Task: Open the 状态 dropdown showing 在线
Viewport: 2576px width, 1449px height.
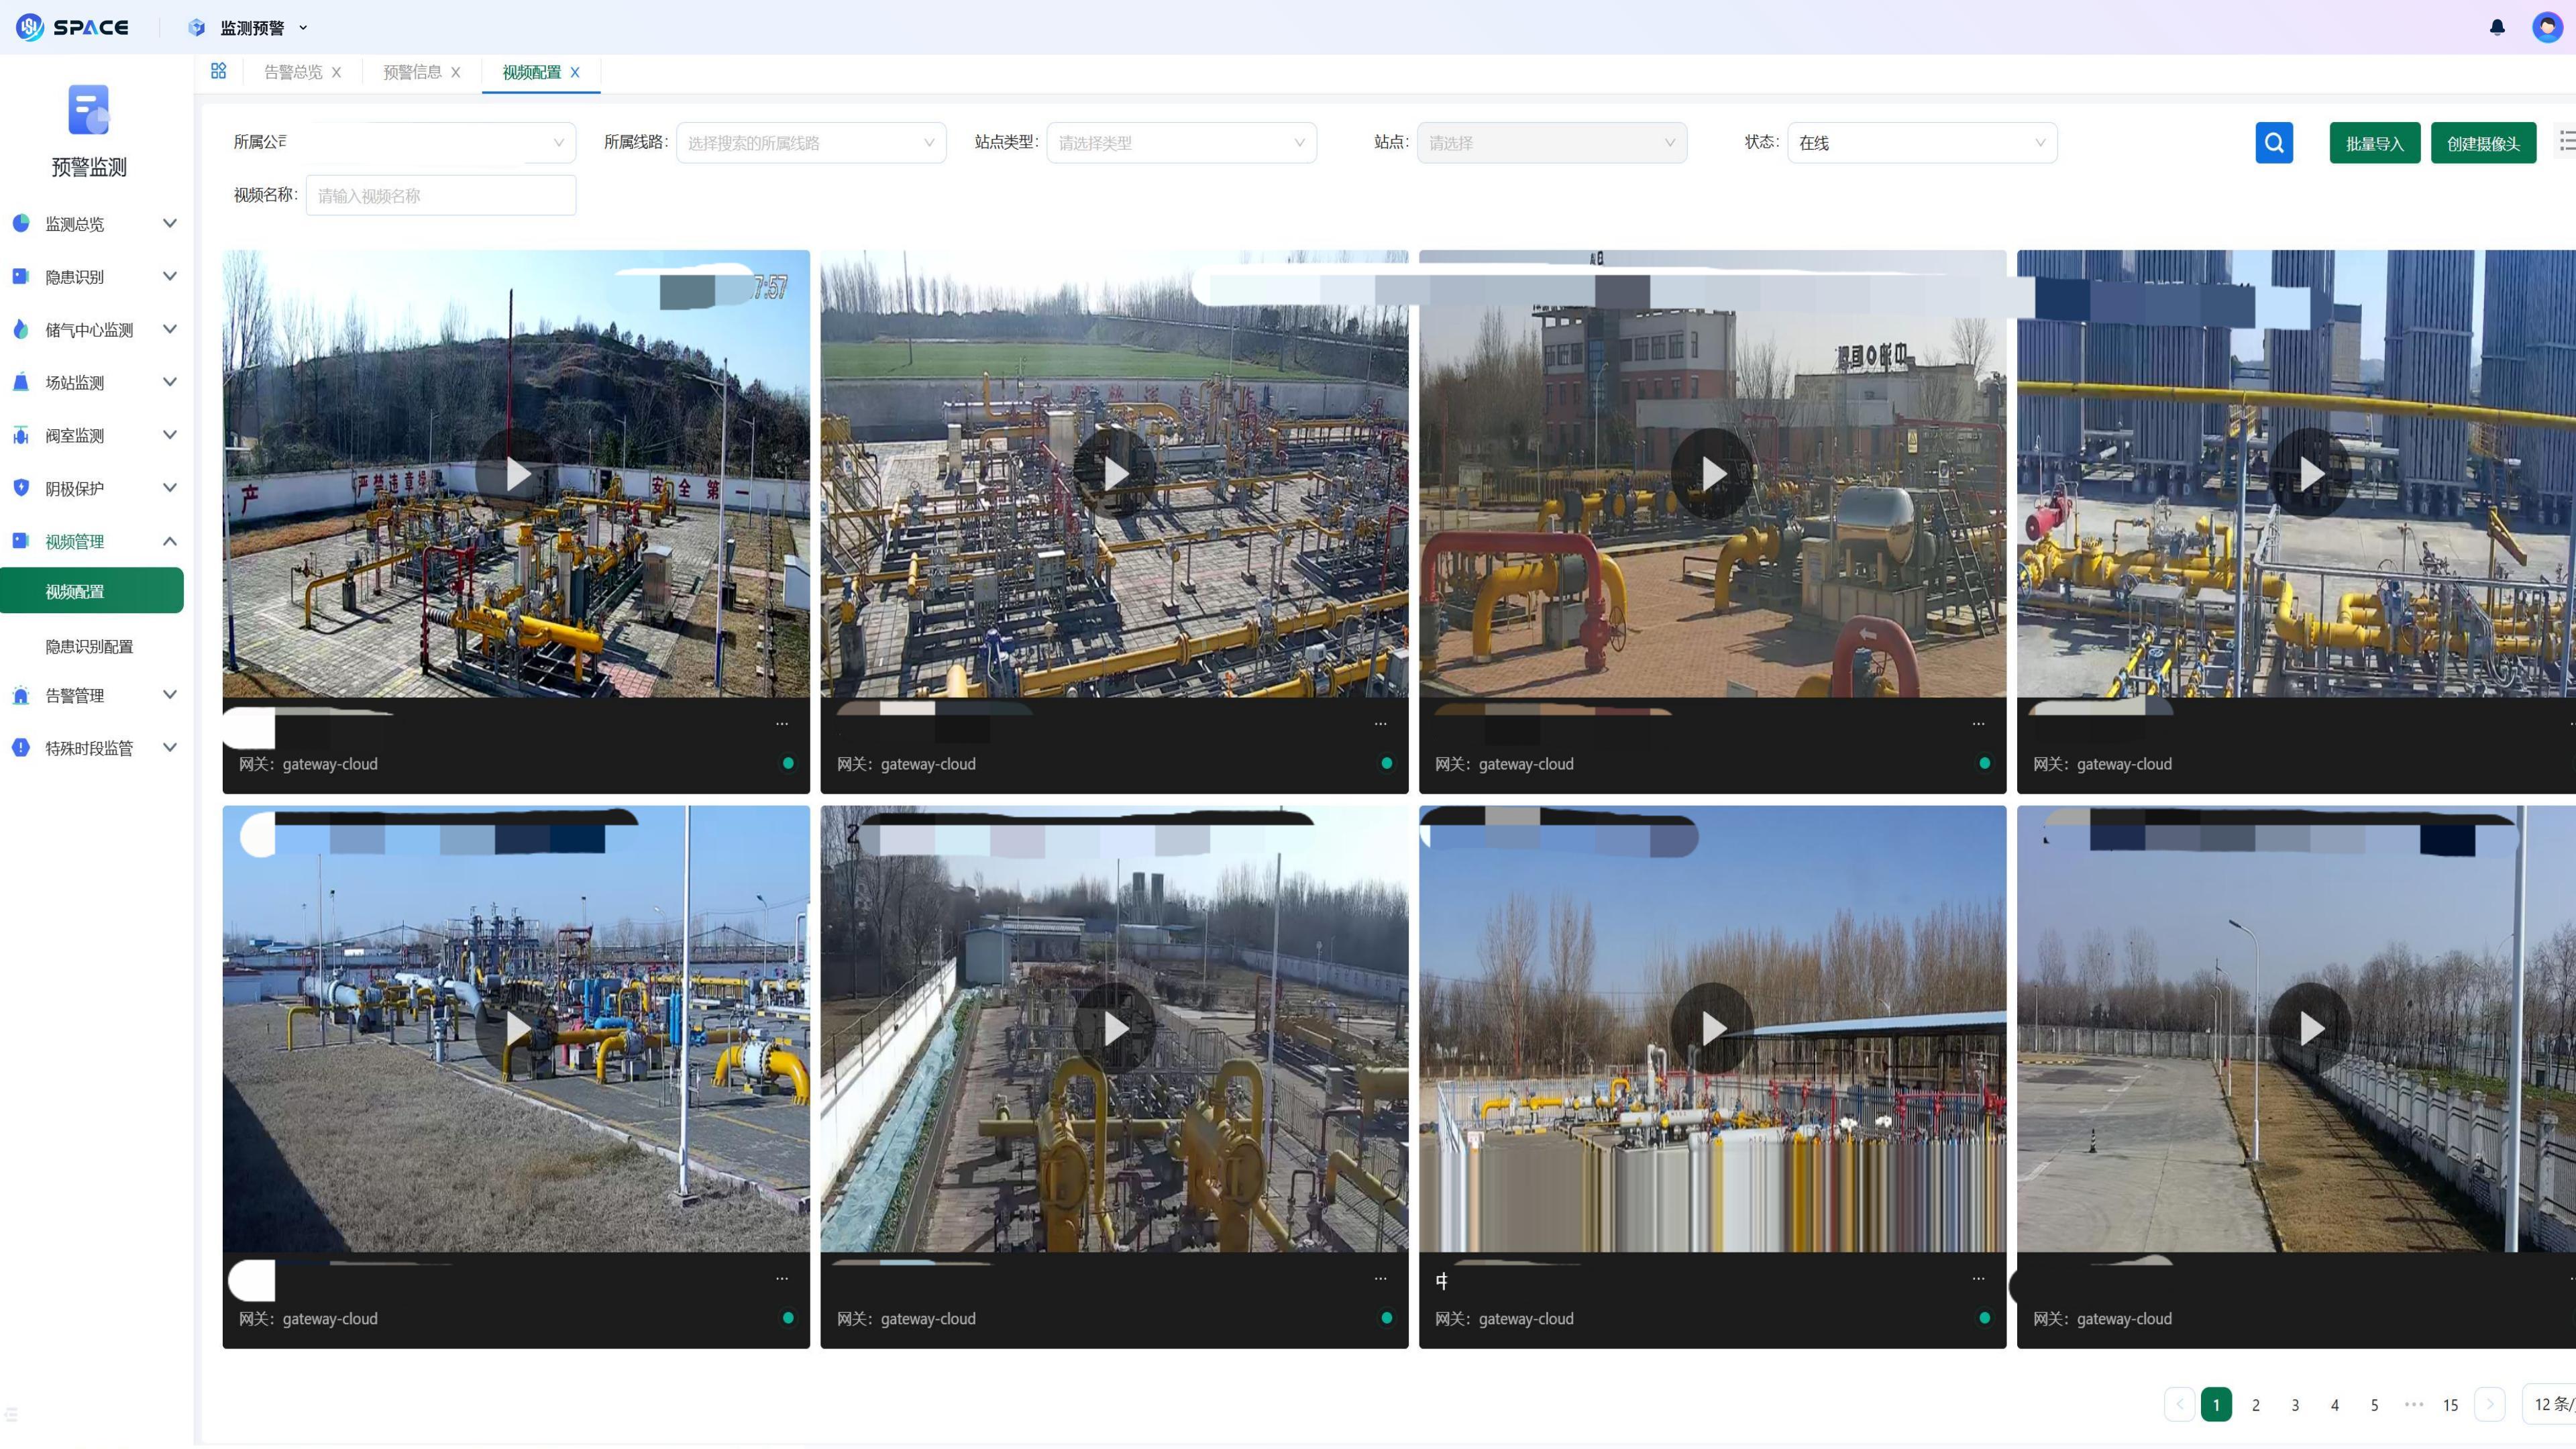Action: point(1921,143)
